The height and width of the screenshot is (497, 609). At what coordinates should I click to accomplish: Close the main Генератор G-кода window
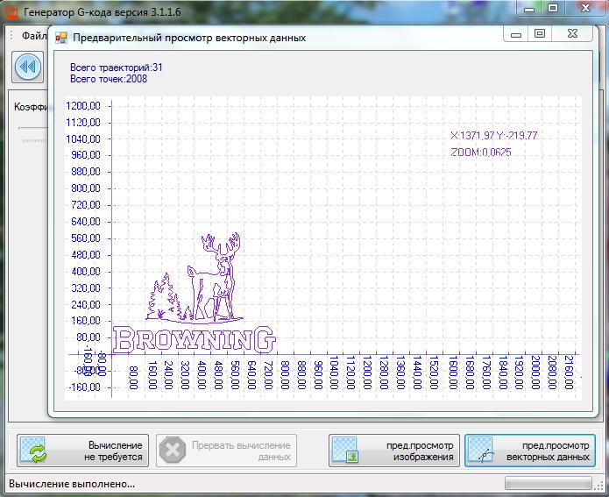585,9
